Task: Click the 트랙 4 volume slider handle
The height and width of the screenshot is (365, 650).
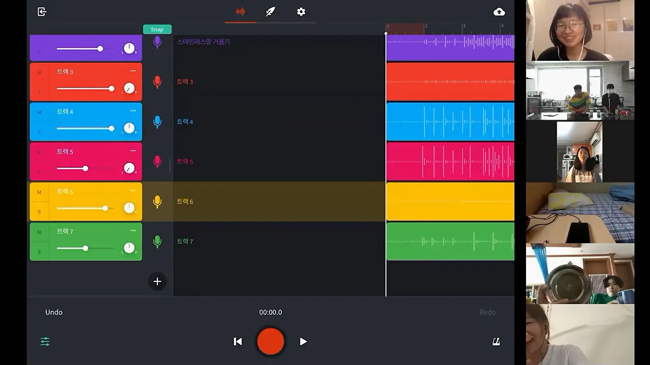Action: click(x=112, y=129)
